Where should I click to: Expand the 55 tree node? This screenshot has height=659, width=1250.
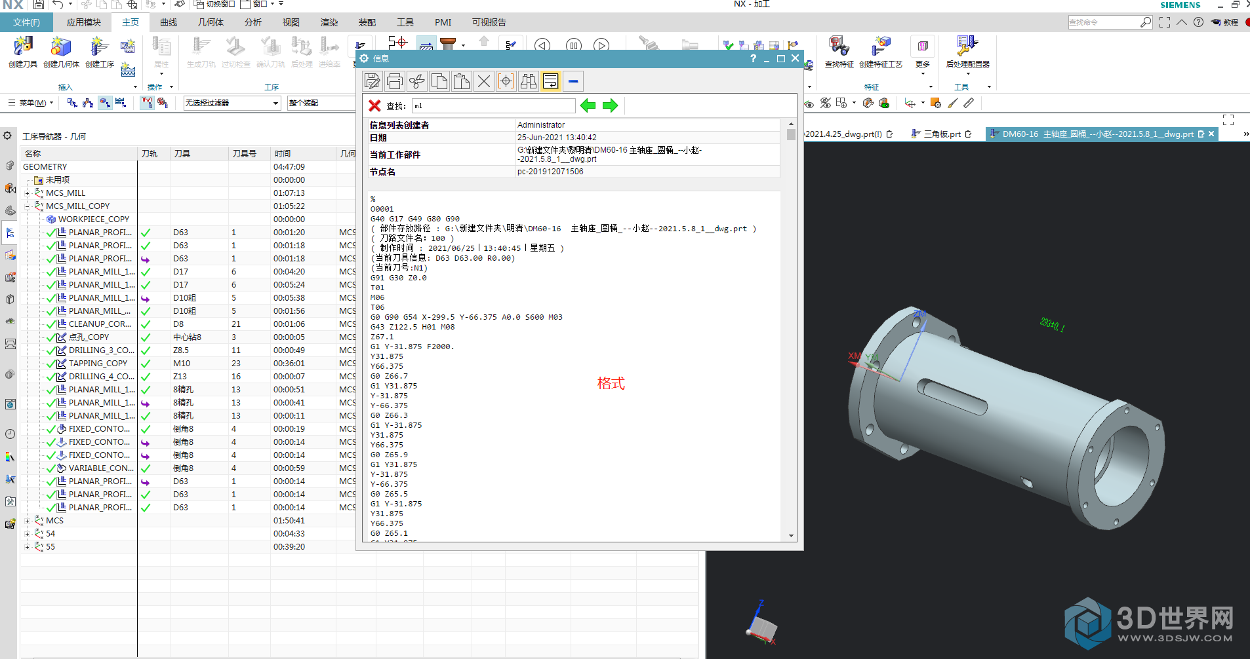pyautogui.click(x=27, y=547)
